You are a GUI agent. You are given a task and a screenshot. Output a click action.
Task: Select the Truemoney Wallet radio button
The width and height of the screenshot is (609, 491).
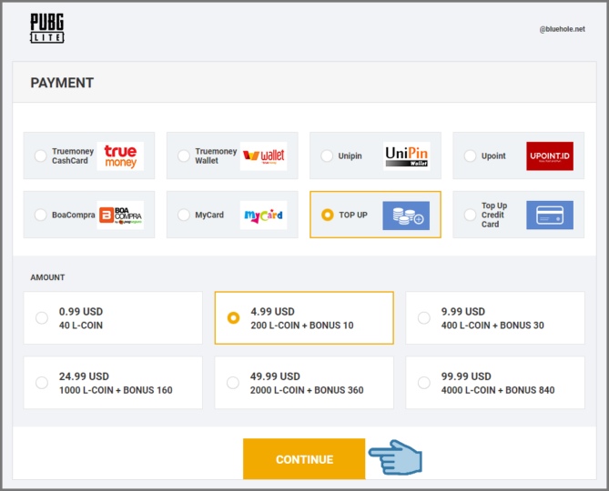(x=184, y=155)
